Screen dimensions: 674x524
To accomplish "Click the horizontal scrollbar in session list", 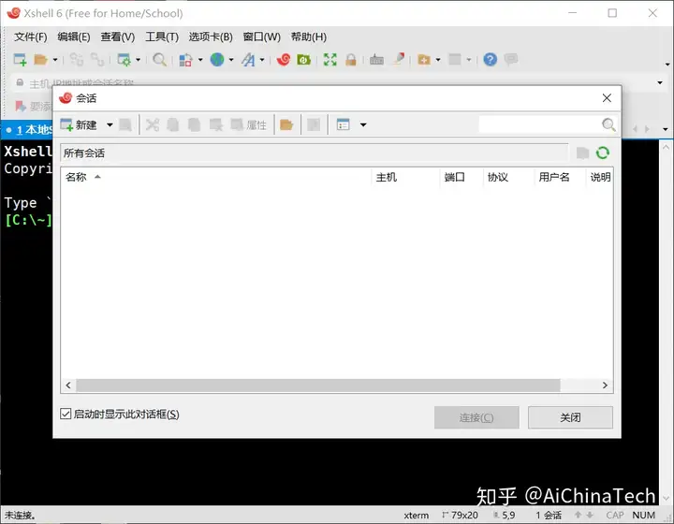I will coord(318,386).
